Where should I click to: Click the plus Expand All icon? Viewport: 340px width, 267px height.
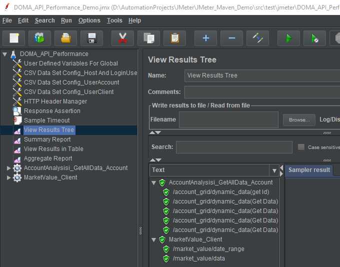[x=206, y=38]
